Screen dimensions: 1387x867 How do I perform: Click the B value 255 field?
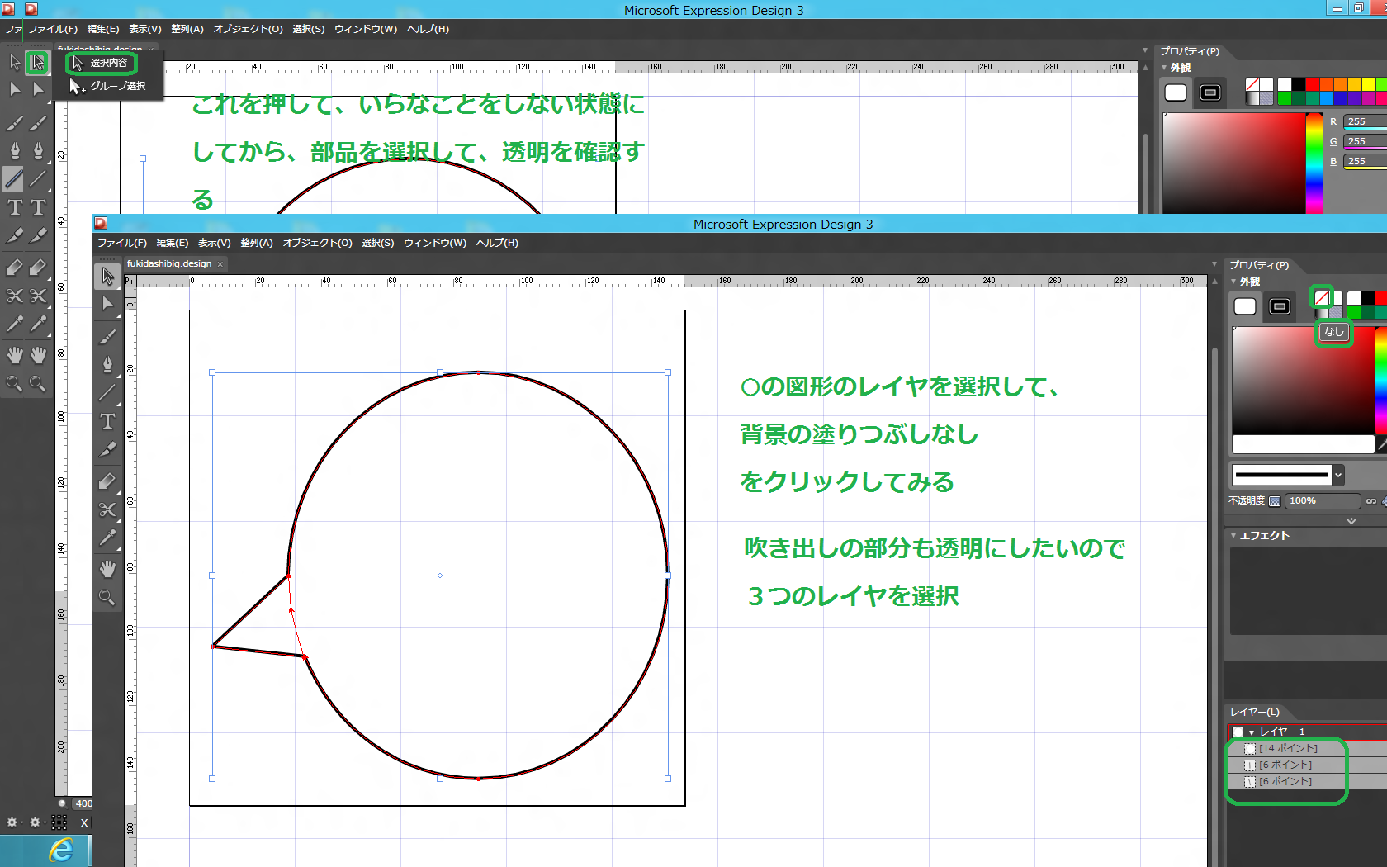1366,161
